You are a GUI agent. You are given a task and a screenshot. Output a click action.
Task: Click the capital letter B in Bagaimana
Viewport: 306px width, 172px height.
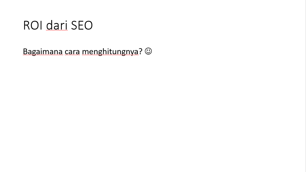tap(25, 51)
